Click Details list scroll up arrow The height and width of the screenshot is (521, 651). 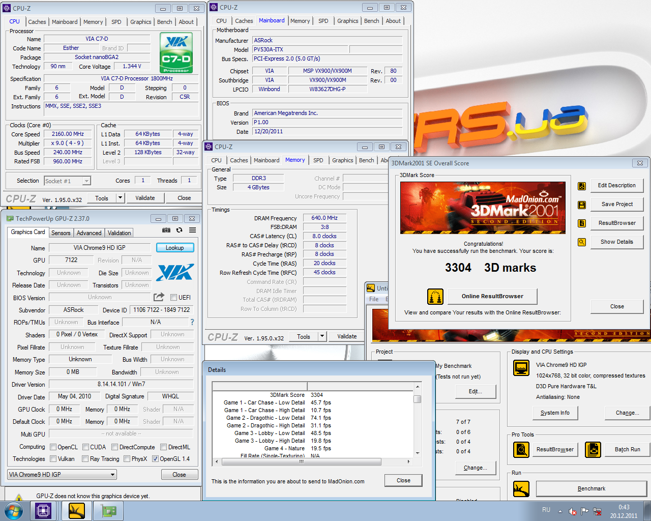417,387
